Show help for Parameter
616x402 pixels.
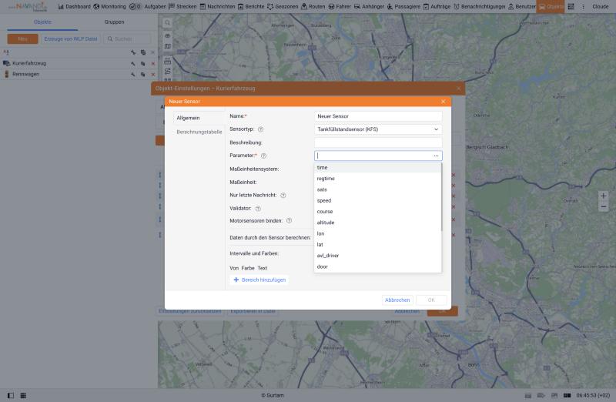click(263, 156)
